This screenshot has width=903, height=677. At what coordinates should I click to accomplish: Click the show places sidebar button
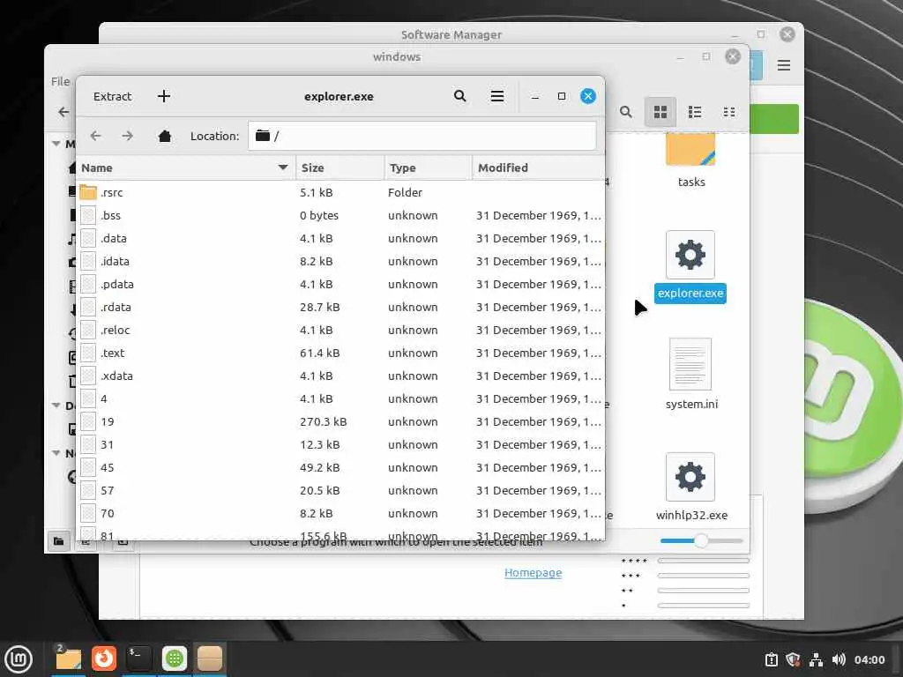pos(59,541)
